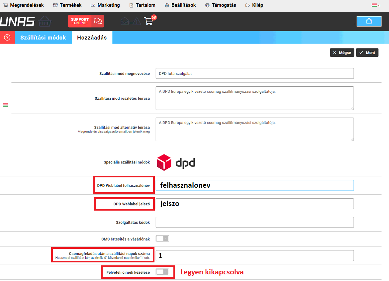Click the DPD Weblabel jelszó field
The image size is (389, 281).
click(254, 204)
